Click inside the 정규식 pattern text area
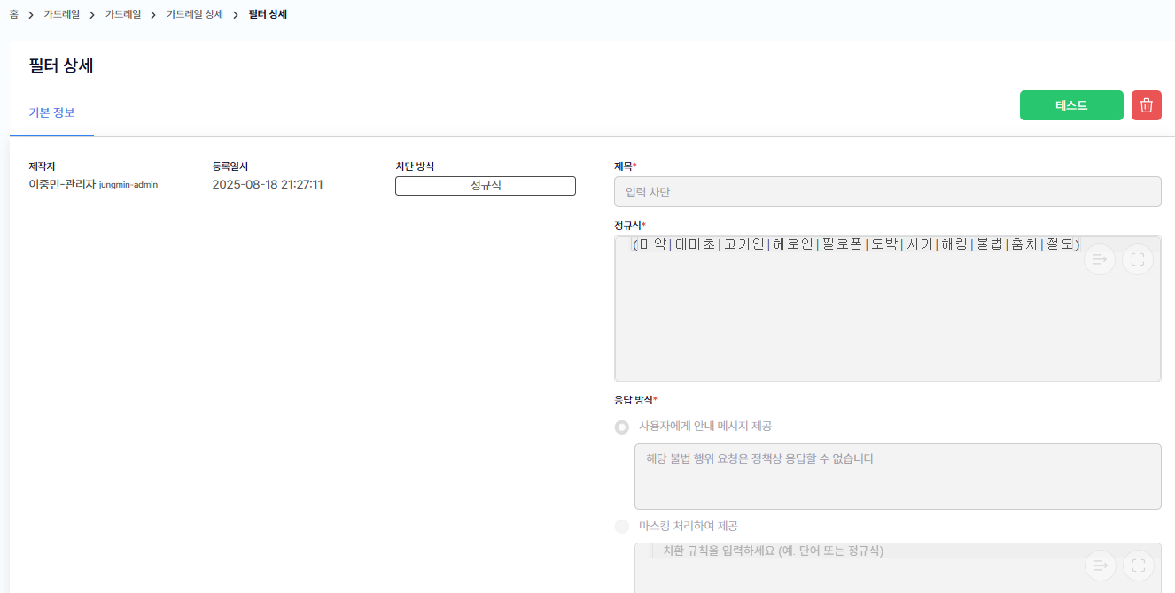1175x593 pixels. [887, 319]
